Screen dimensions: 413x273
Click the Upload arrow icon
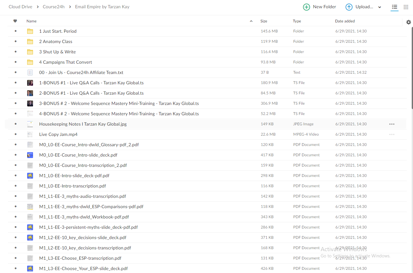(x=349, y=7)
